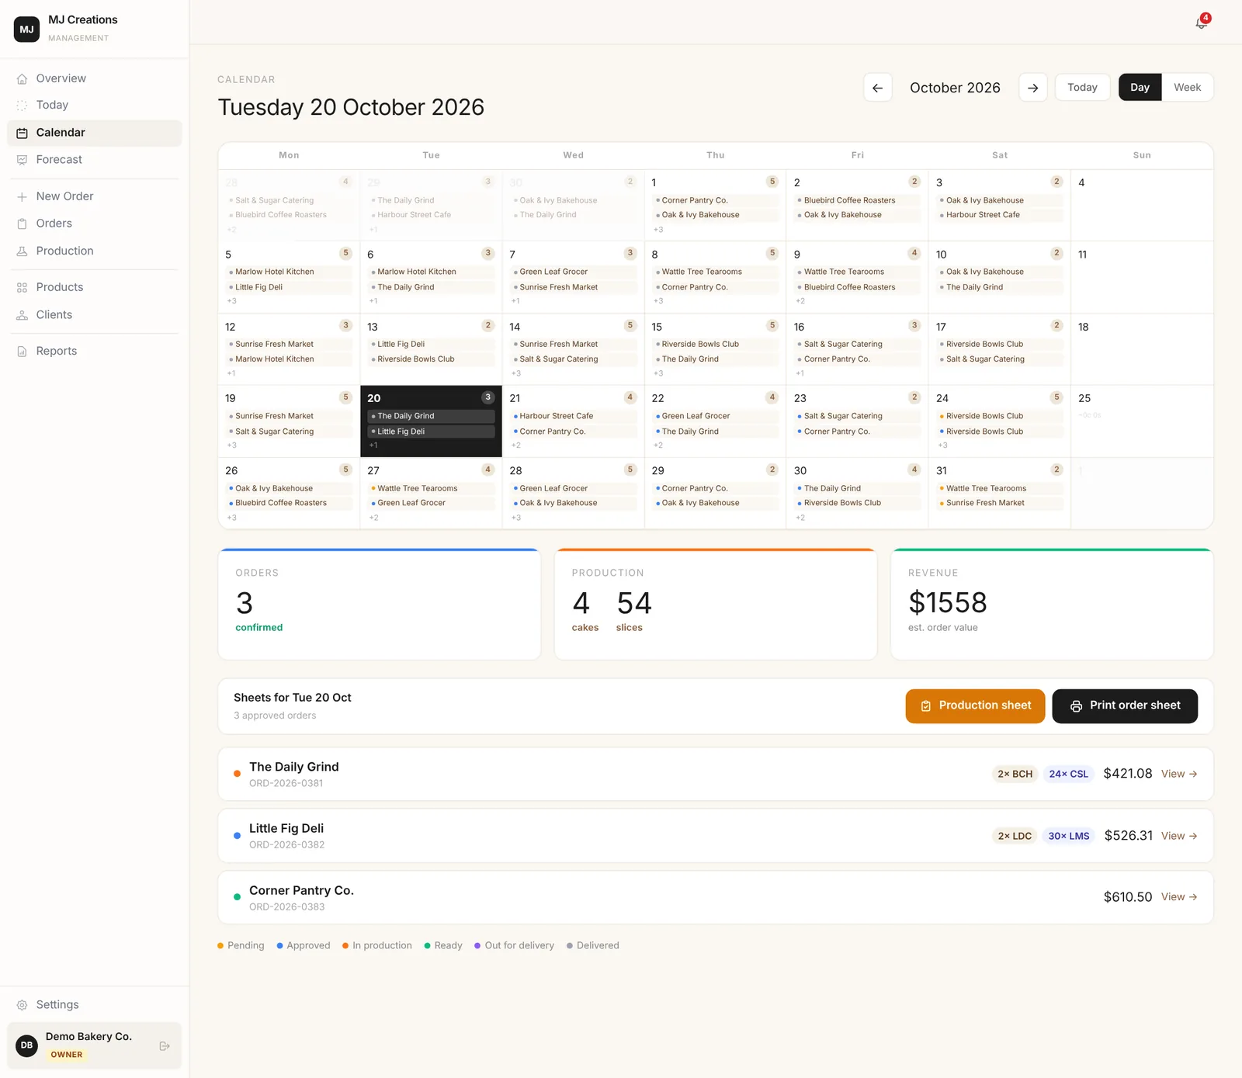Viewport: 1242px width, 1078px height.
Task: Open Reports in sidebar
Action: click(x=95, y=351)
